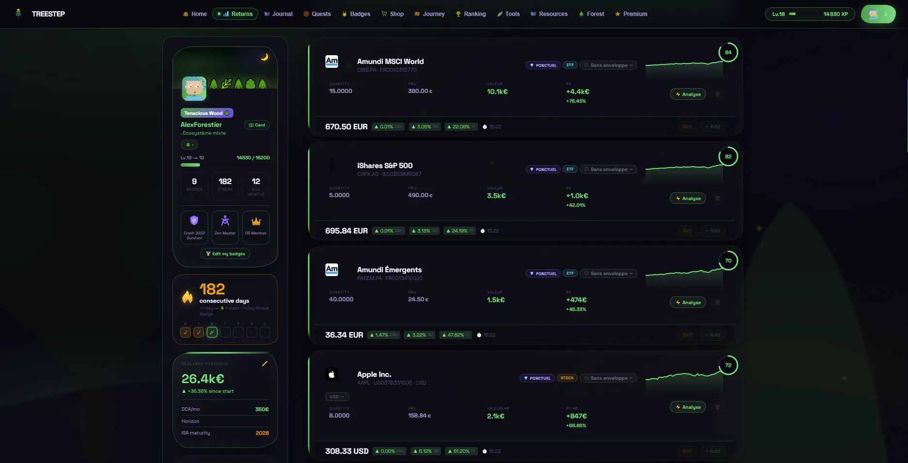The image size is (908, 463).
Task: Open the Shop page
Action: (x=392, y=14)
